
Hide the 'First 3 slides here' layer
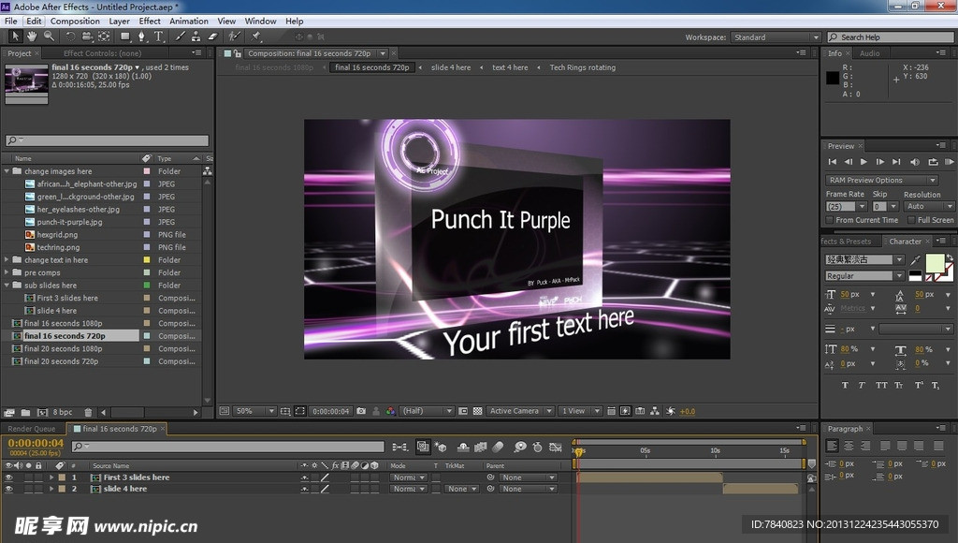tap(9, 477)
